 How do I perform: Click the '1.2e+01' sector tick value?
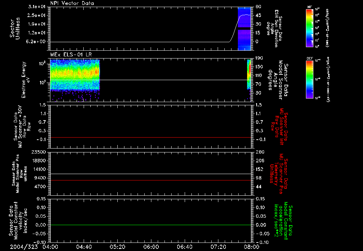pyautogui.click(x=37, y=33)
